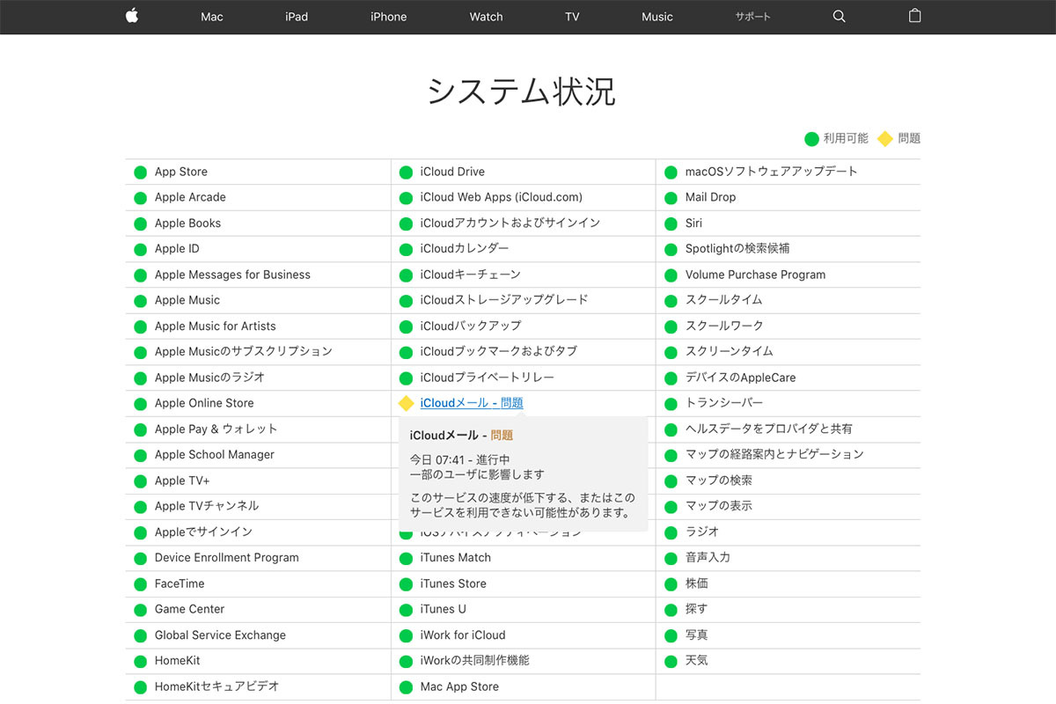Image resolution: width=1056 pixels, height=704 pixels.
Task: Click green status dot beside Siri
Action: tap(671, 224)
